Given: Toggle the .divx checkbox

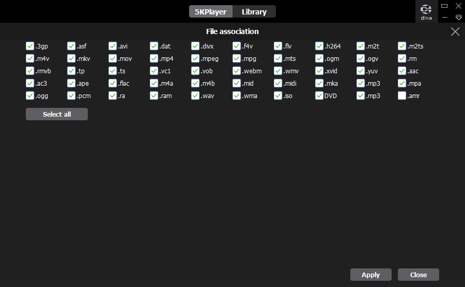Looking at the screenshot, I should 195,46.
